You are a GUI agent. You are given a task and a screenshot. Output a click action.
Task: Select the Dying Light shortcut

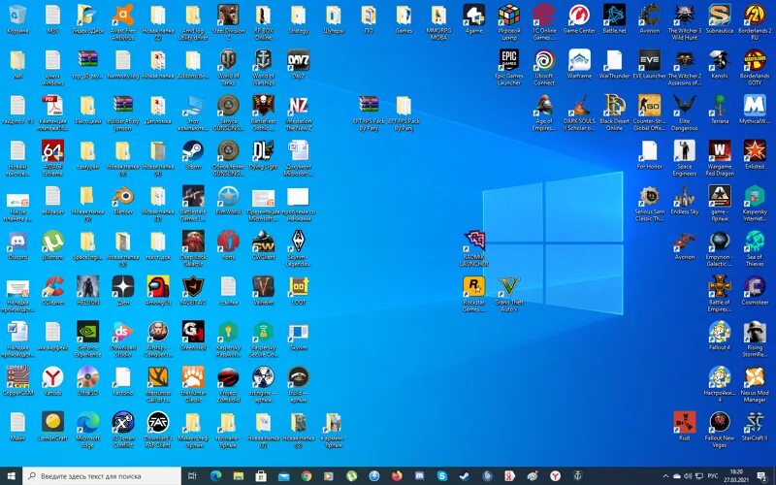coord(263,151)
